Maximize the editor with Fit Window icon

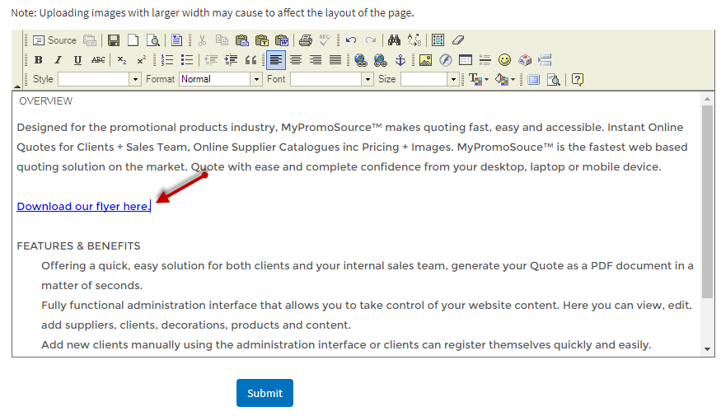click(533, 80)
